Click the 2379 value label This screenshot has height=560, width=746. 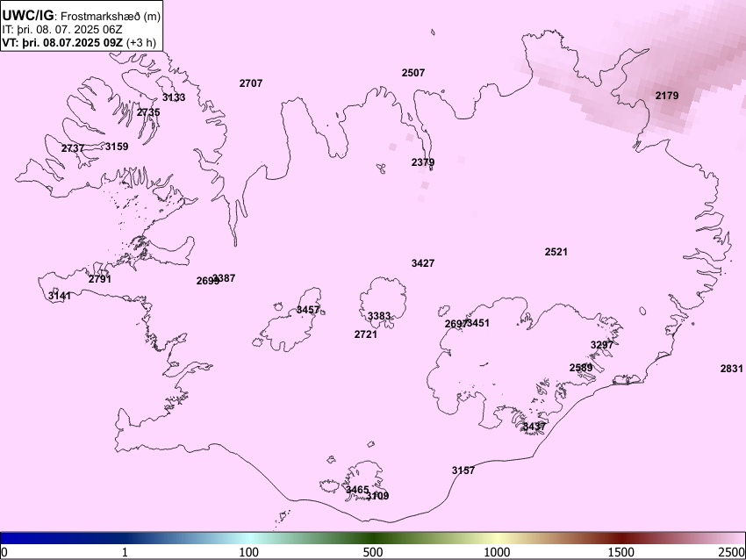click(422, 162)
